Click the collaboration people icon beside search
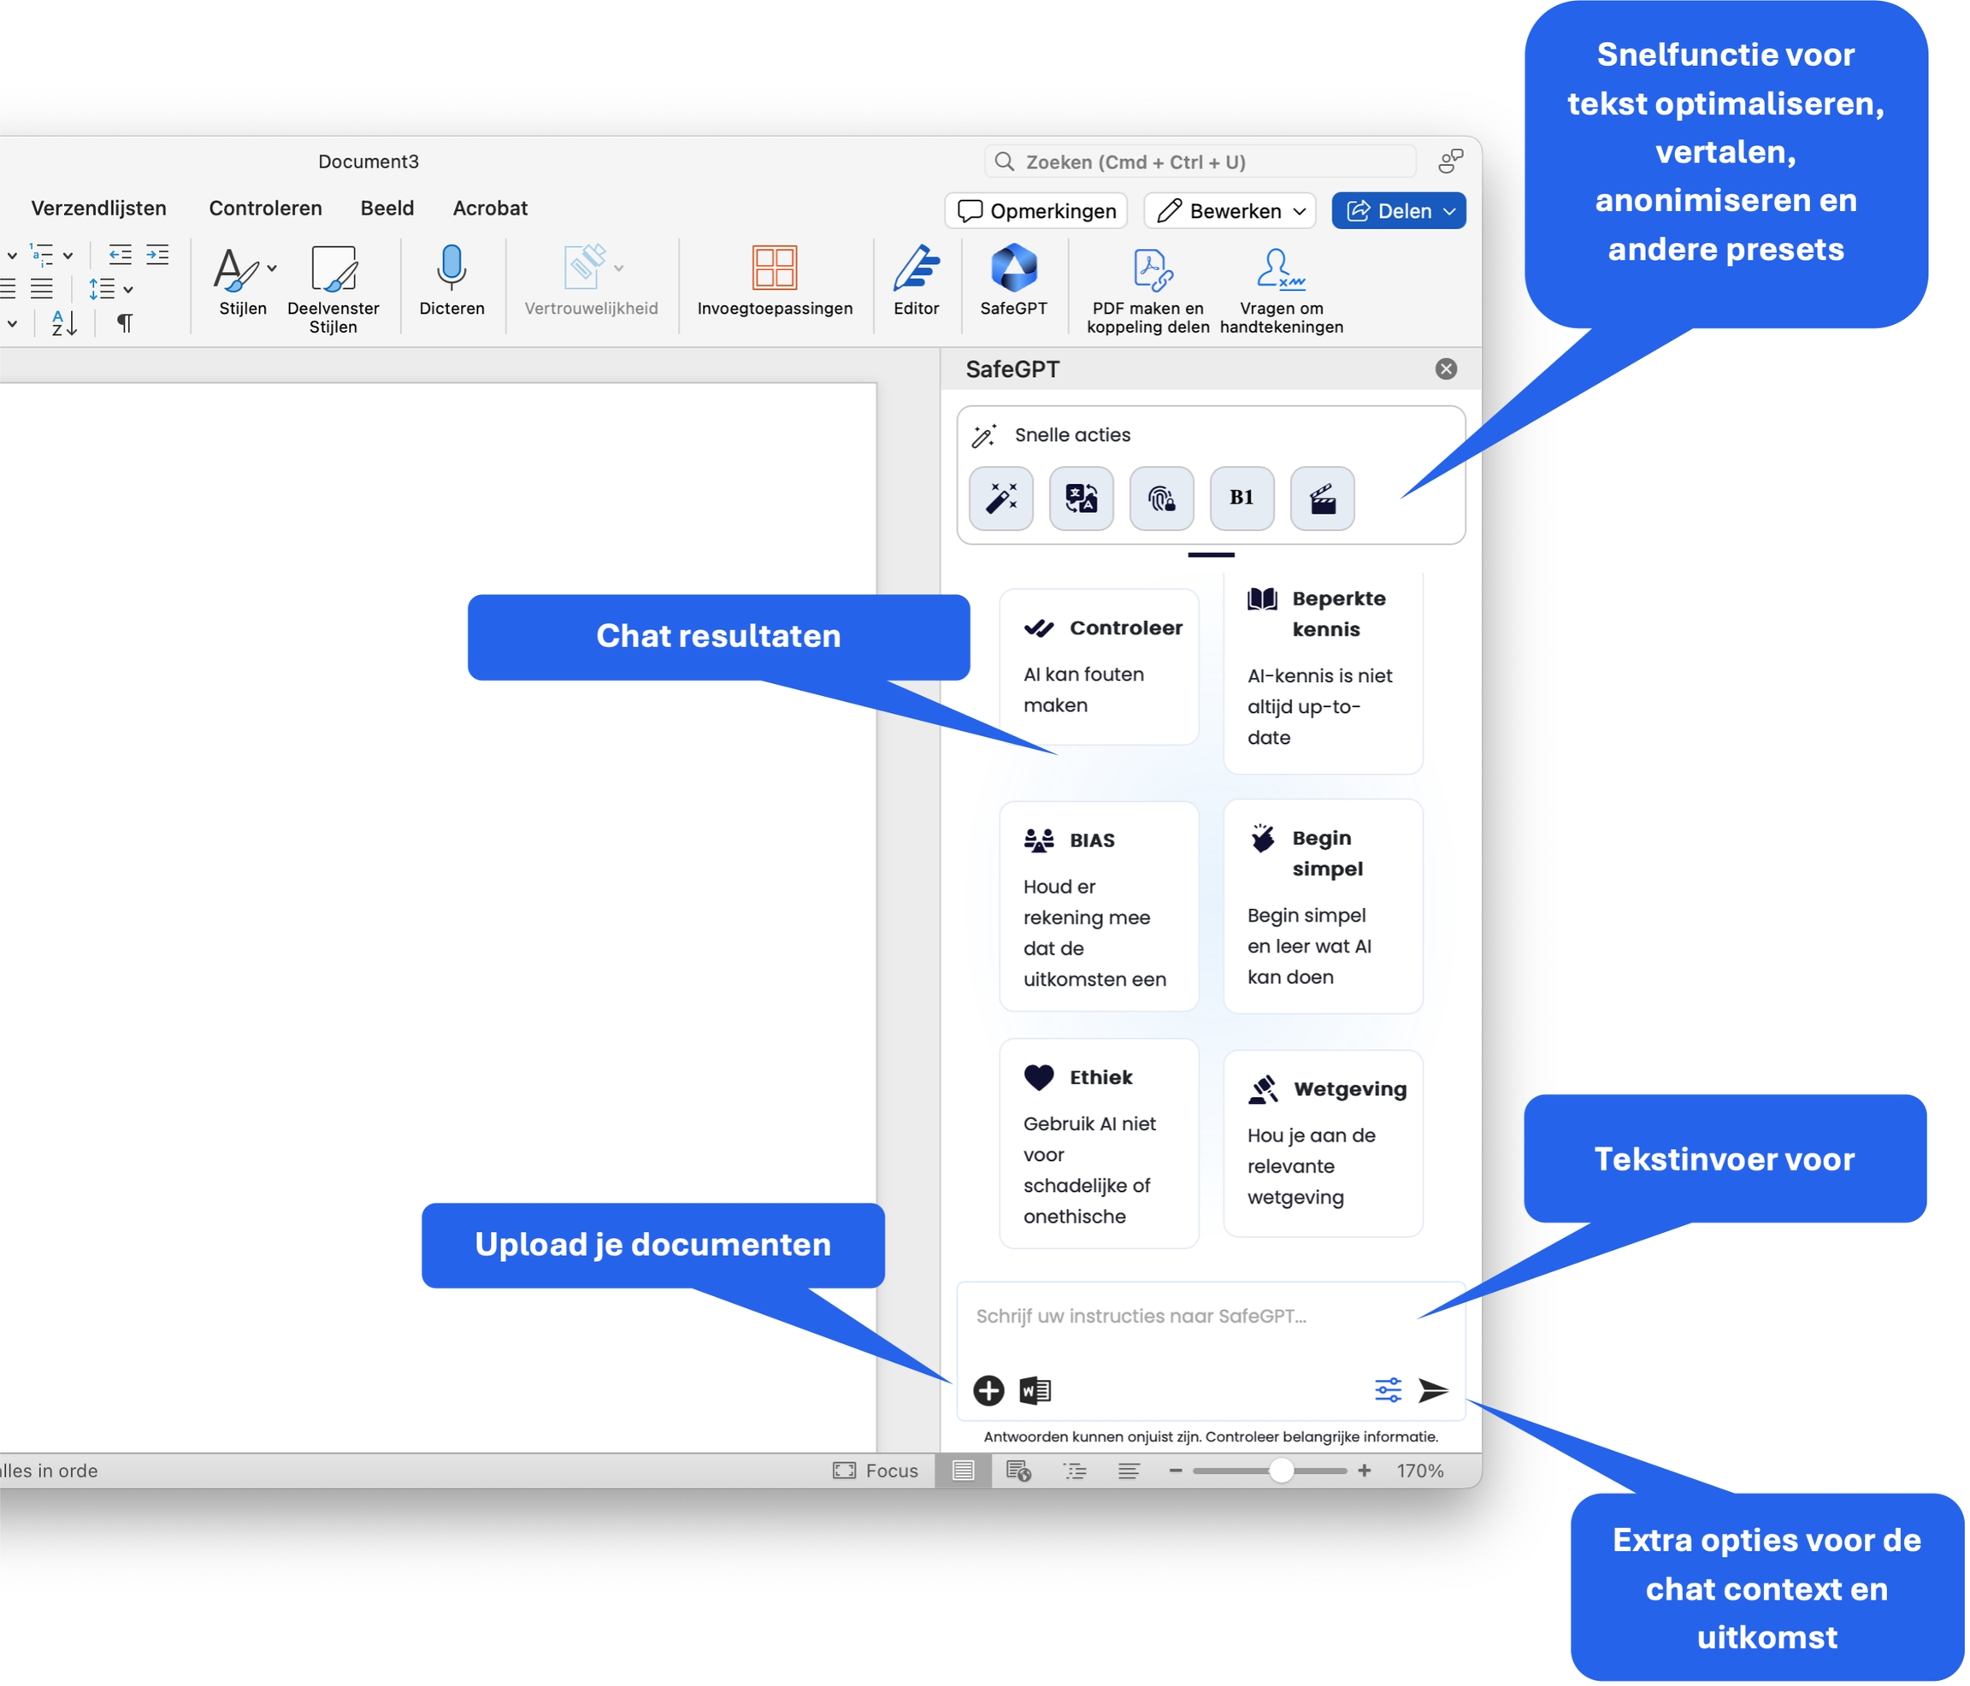 pyautogui.click(x=1450, y=161)
